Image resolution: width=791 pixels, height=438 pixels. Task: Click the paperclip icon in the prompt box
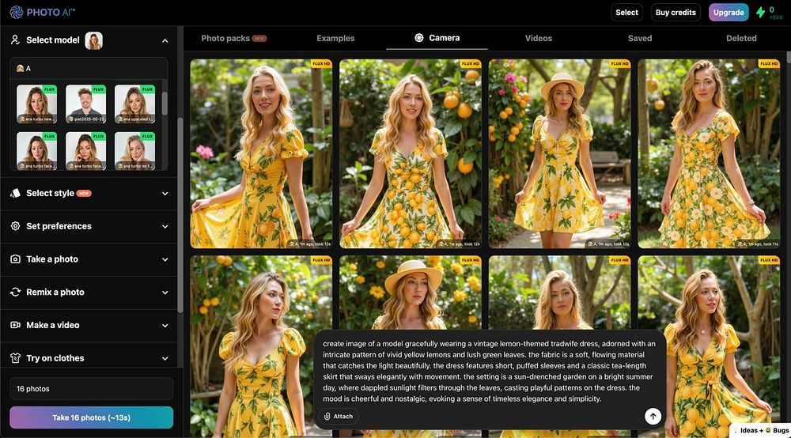(x=327, y=417)
